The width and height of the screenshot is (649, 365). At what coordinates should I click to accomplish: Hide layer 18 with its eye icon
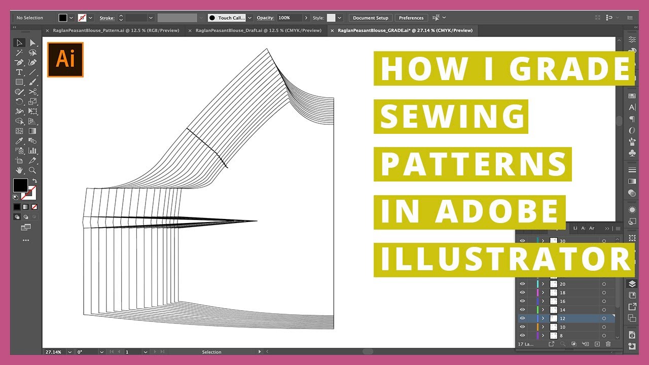click(x=522, y=293)
